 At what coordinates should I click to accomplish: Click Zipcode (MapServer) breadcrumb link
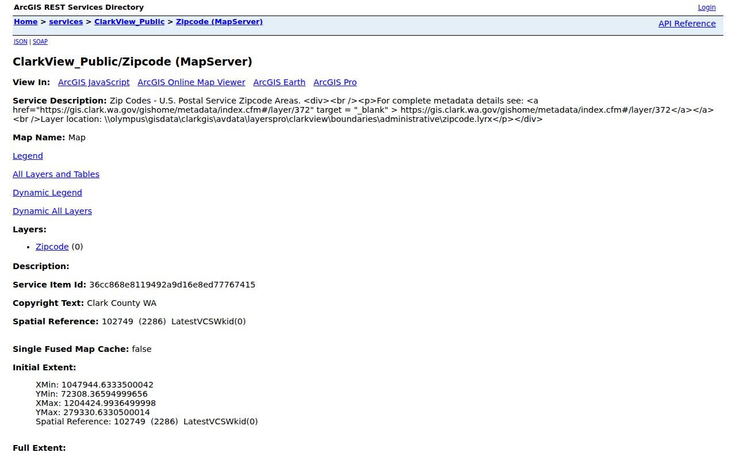point(219,22)
